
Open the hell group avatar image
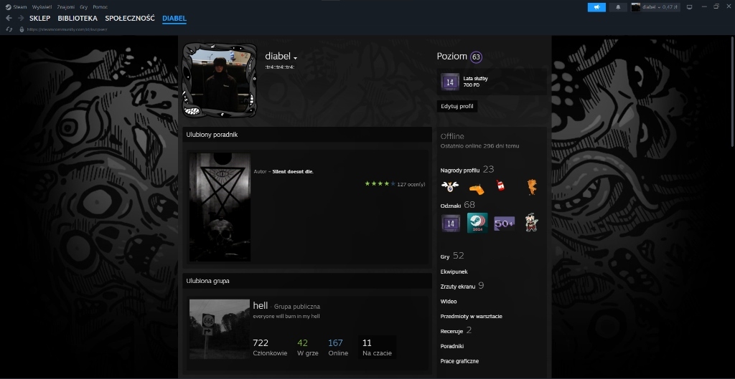[x=220, y=329]
